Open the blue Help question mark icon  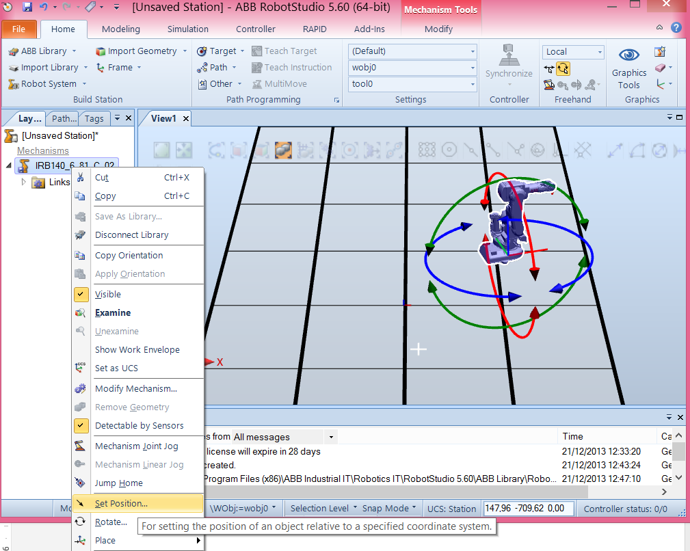pos(676,28)
